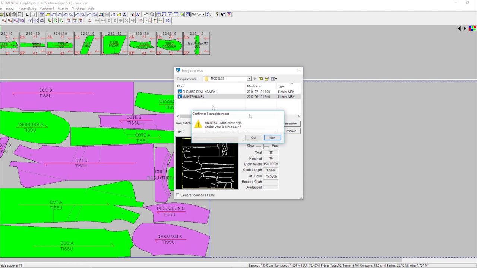Click the letter A text icon
This screenshot has height=268, width=477.
coord(124,14)
